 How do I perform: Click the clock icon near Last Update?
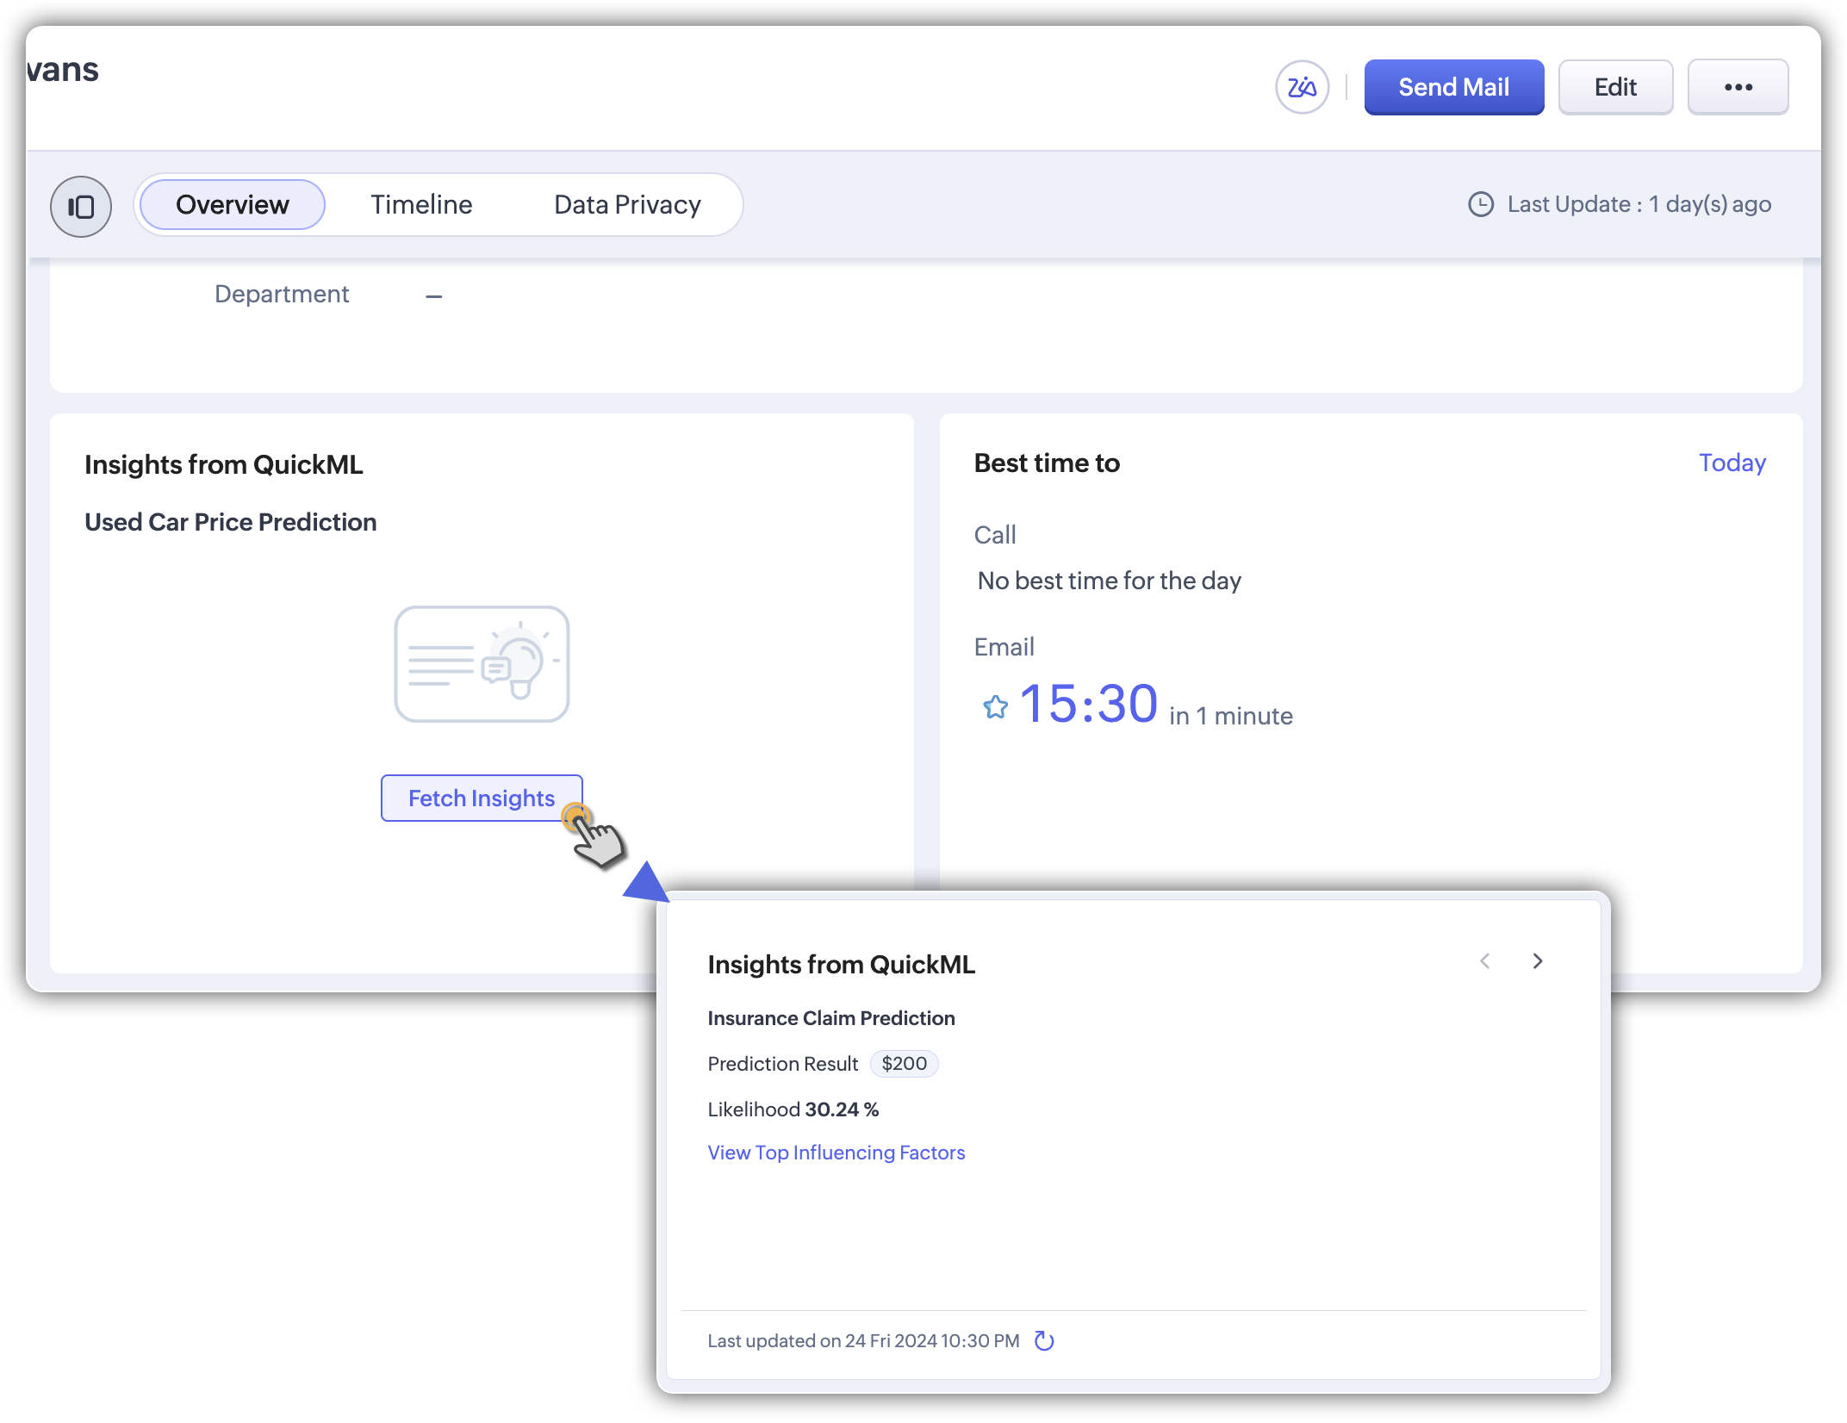coord(1480,204)
